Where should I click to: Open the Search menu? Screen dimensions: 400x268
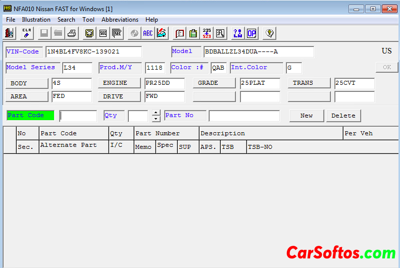(x=66, y=20)
